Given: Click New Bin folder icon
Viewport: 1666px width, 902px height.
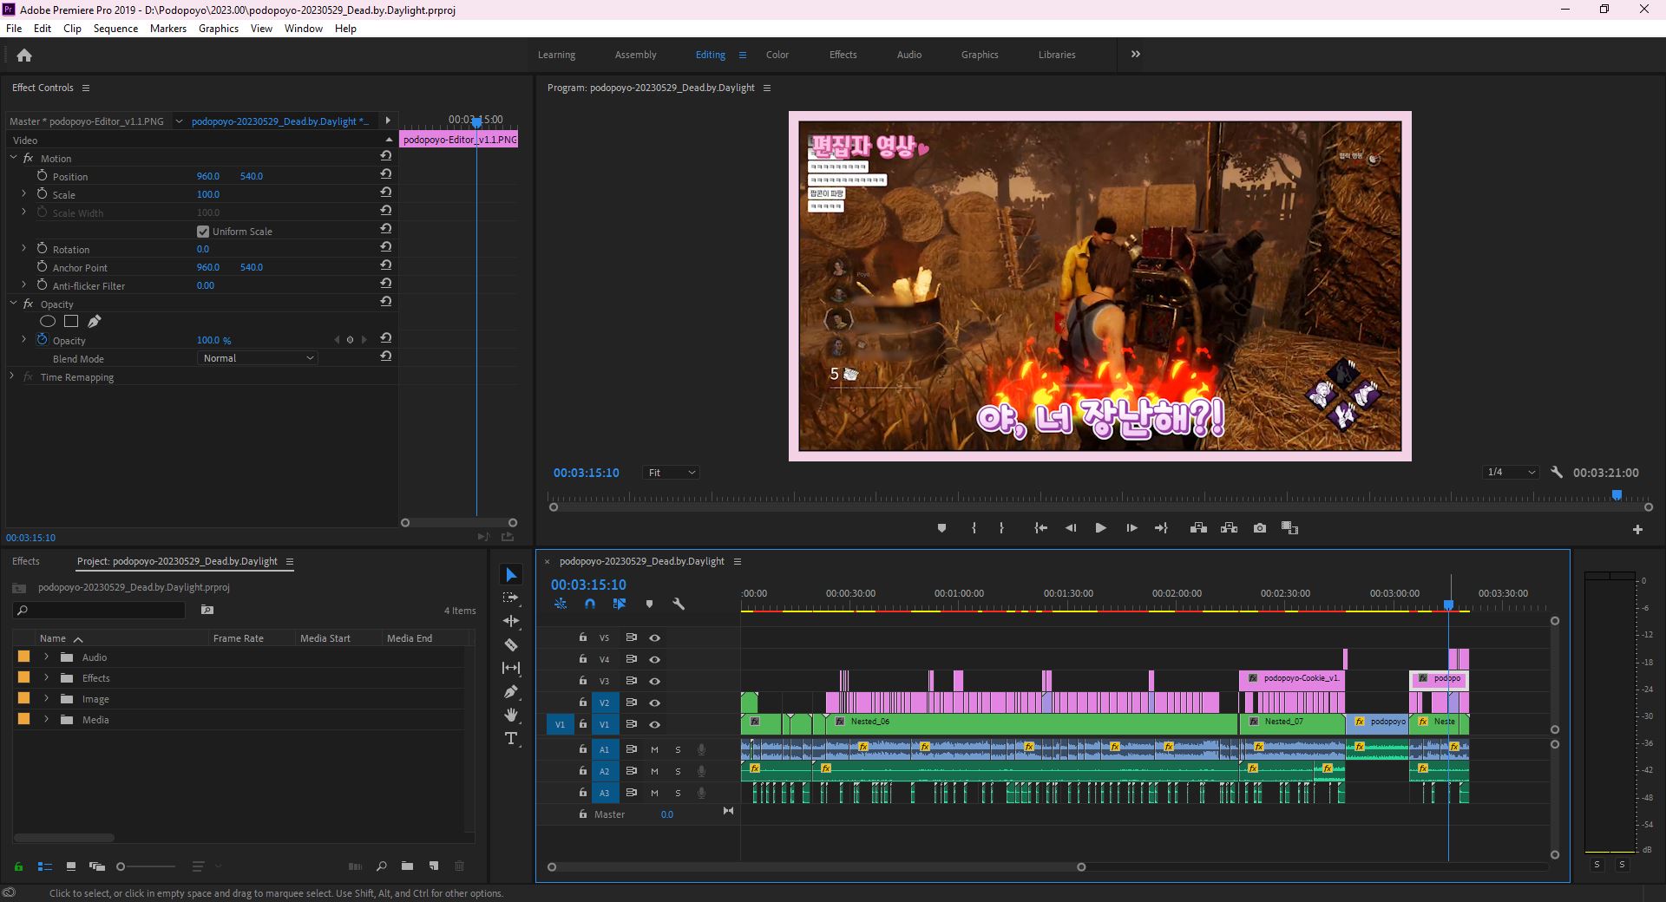Looking at the screenshot, I should coord(407,866).
